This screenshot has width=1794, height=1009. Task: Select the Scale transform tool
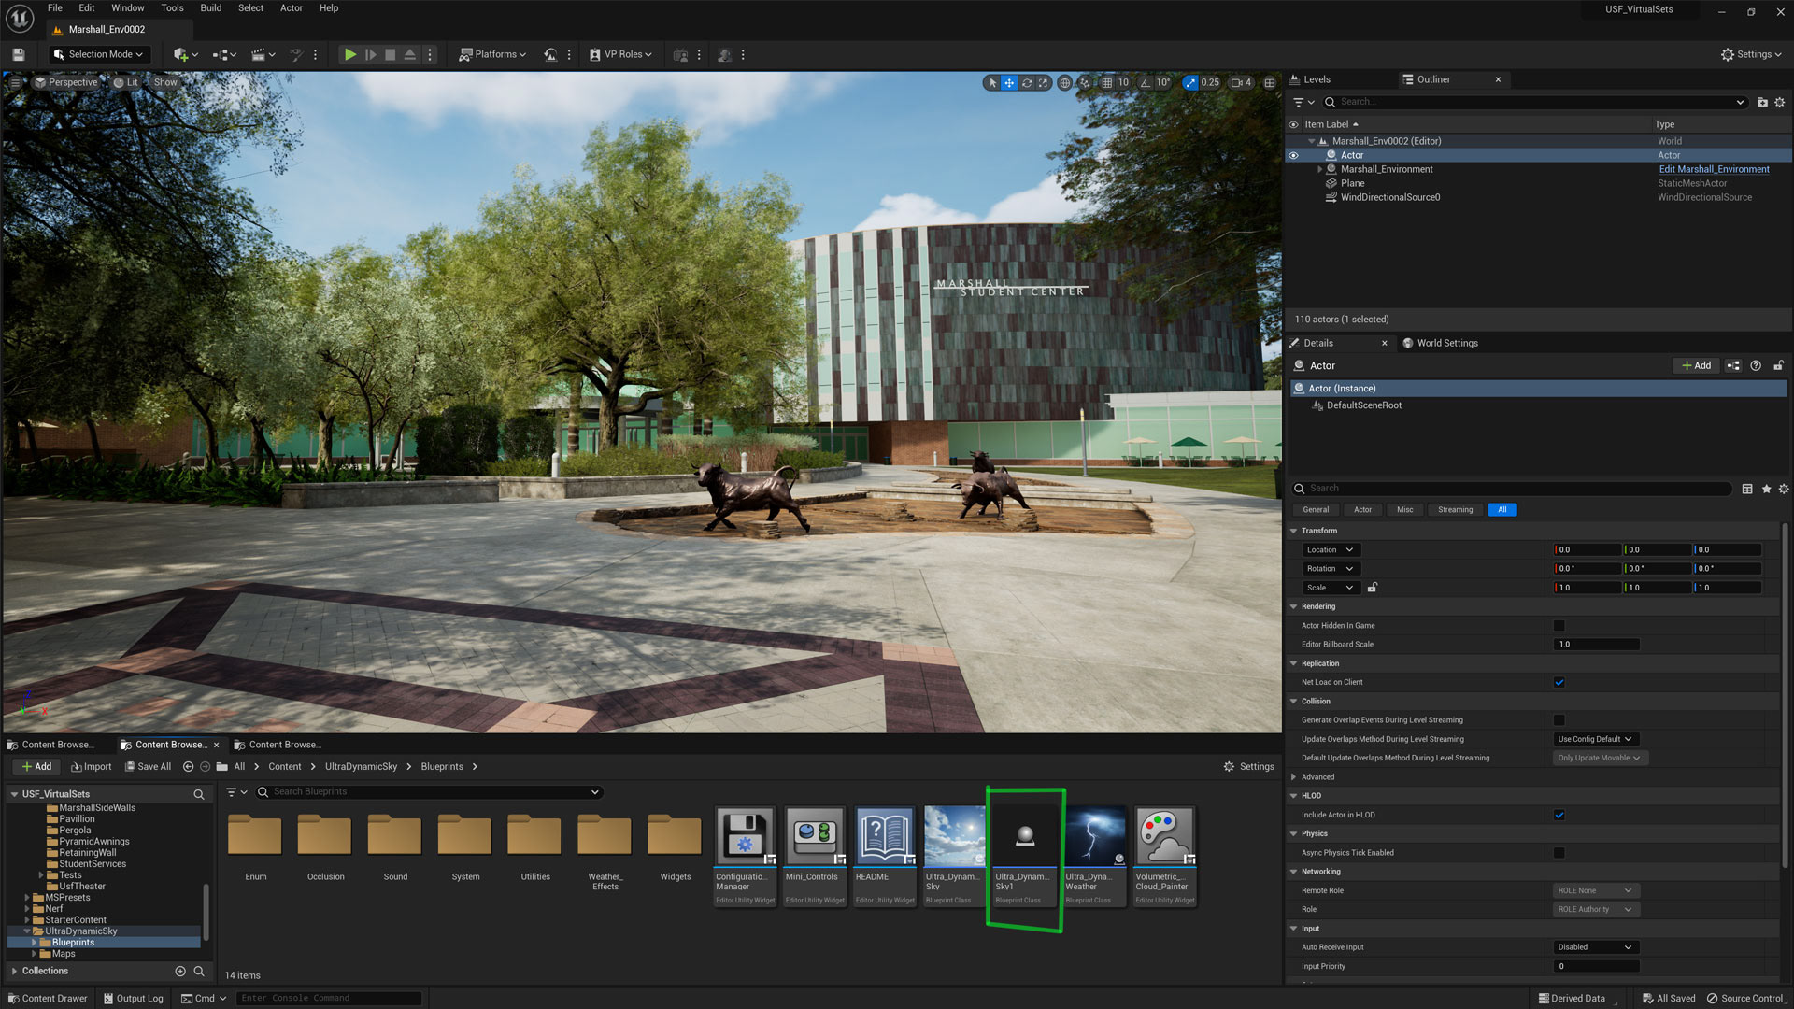pyautogui.click(x=1043, y=83)
